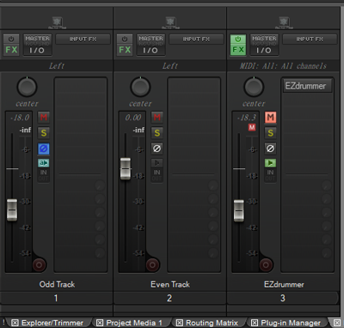Click the EZdrummer track name label

284,284
